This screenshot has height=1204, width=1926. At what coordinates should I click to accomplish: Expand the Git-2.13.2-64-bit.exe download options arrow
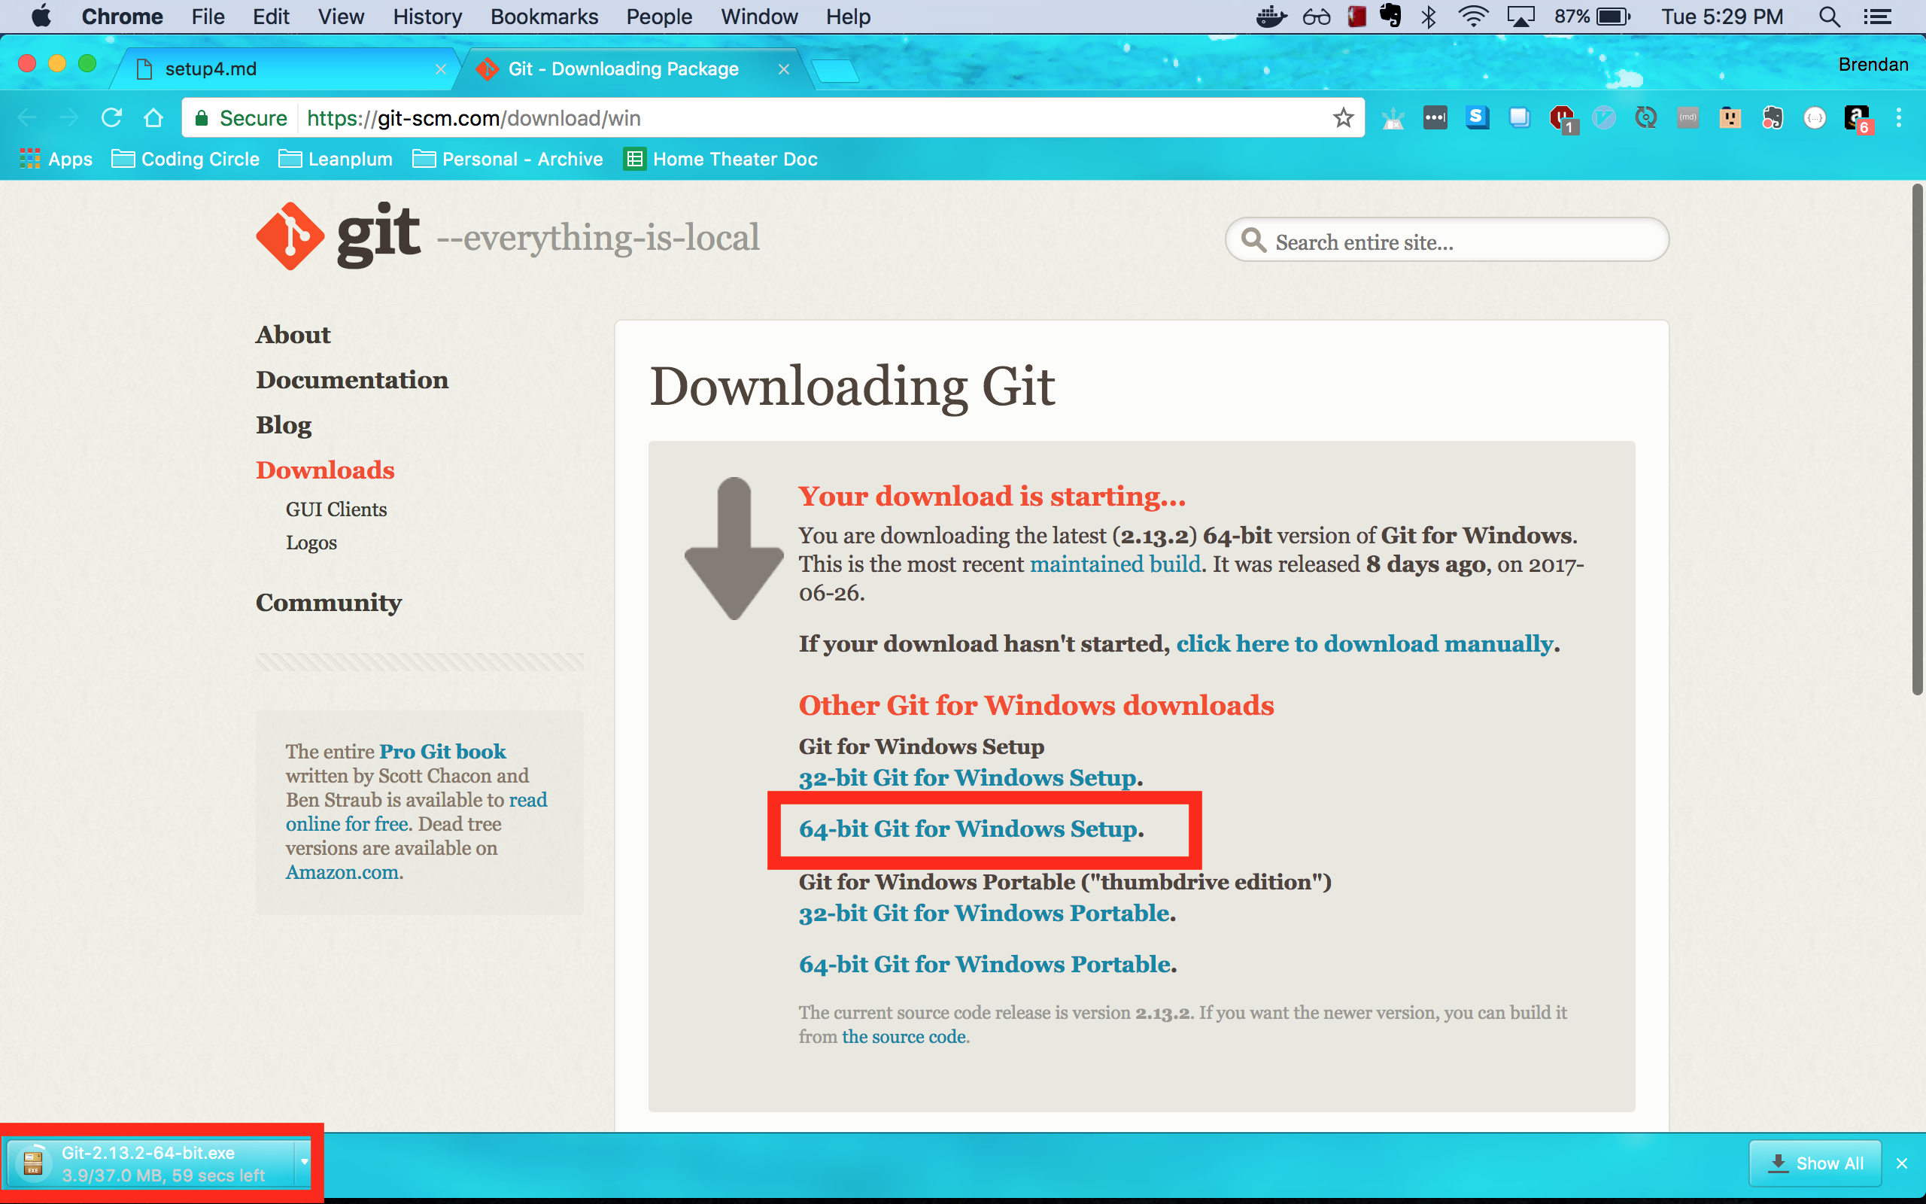pos(304,1162)
